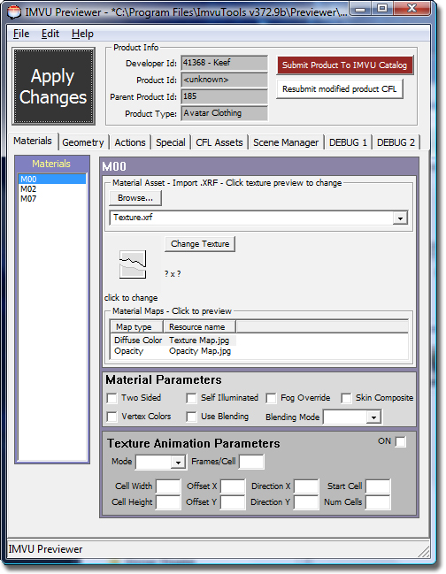Open the Help menu
Screen dimensions: 446x574
82,34
